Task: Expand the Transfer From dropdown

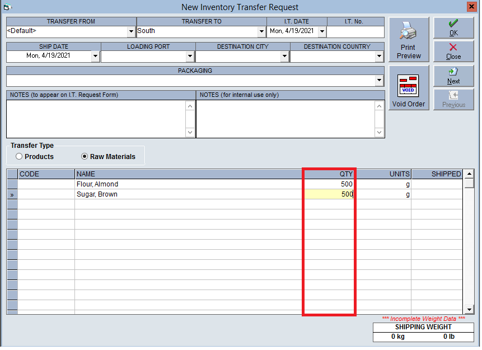Action: click(132, 32)
